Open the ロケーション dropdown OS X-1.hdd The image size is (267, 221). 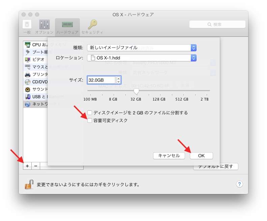point(142,58)
